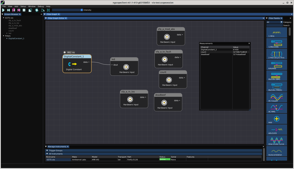The width and height of the screenshot is (294, 169).
Task: Open the Window menu
Action: [32, 6]
